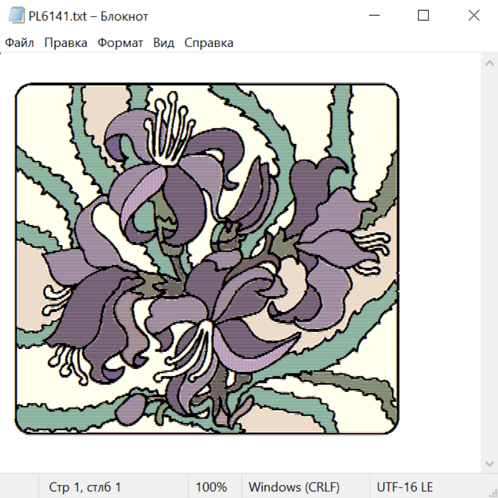Click the UTF-16 LE encoding indicator
Screen dimensions: 498x498
pyautogui.click(x=404, y=487)
